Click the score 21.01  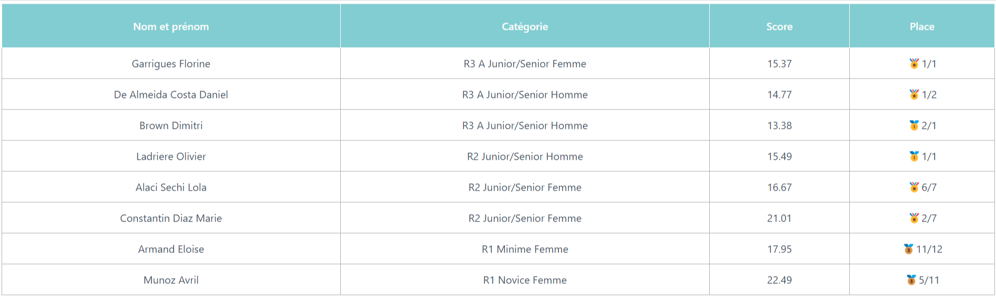click(x=780, y=218)
